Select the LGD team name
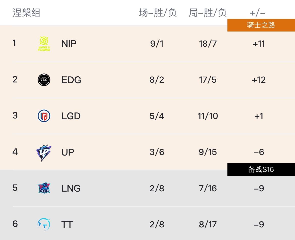Viewport: 295px width, 240px height. (71, 116)
